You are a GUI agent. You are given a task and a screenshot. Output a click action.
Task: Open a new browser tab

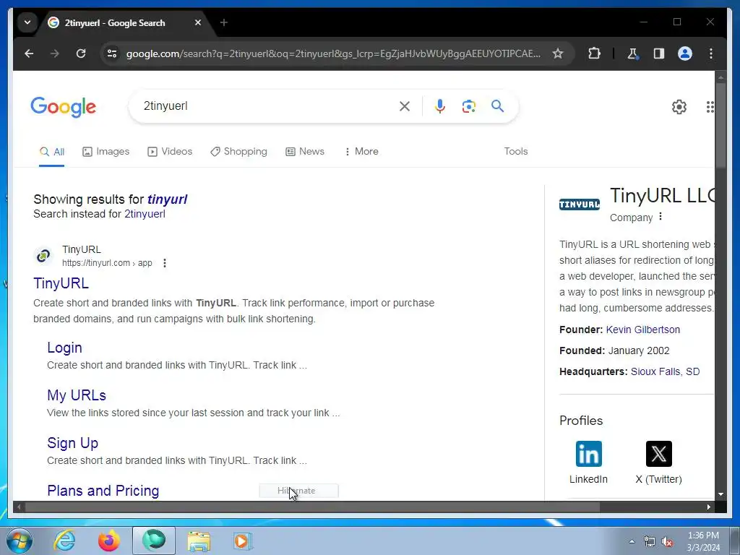(224, 22)
